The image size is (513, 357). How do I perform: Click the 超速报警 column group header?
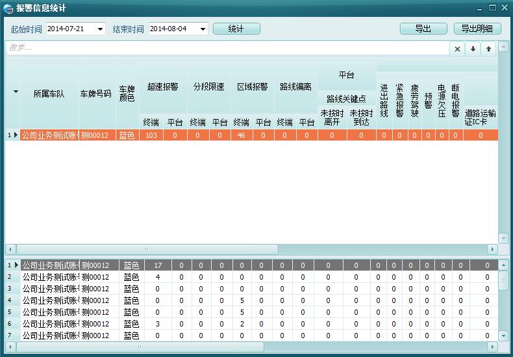pyautogui.click(x=162, y=87)
